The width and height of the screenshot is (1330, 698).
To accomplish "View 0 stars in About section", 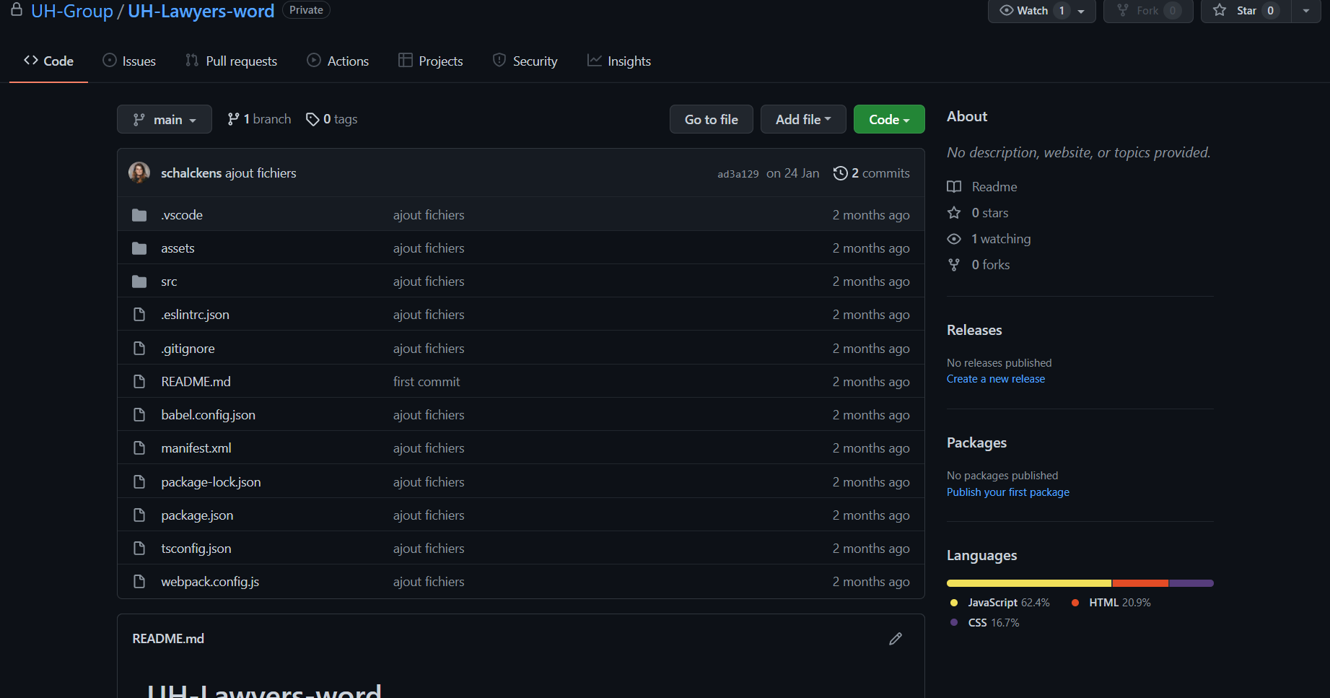I will [x=978, y=213].
